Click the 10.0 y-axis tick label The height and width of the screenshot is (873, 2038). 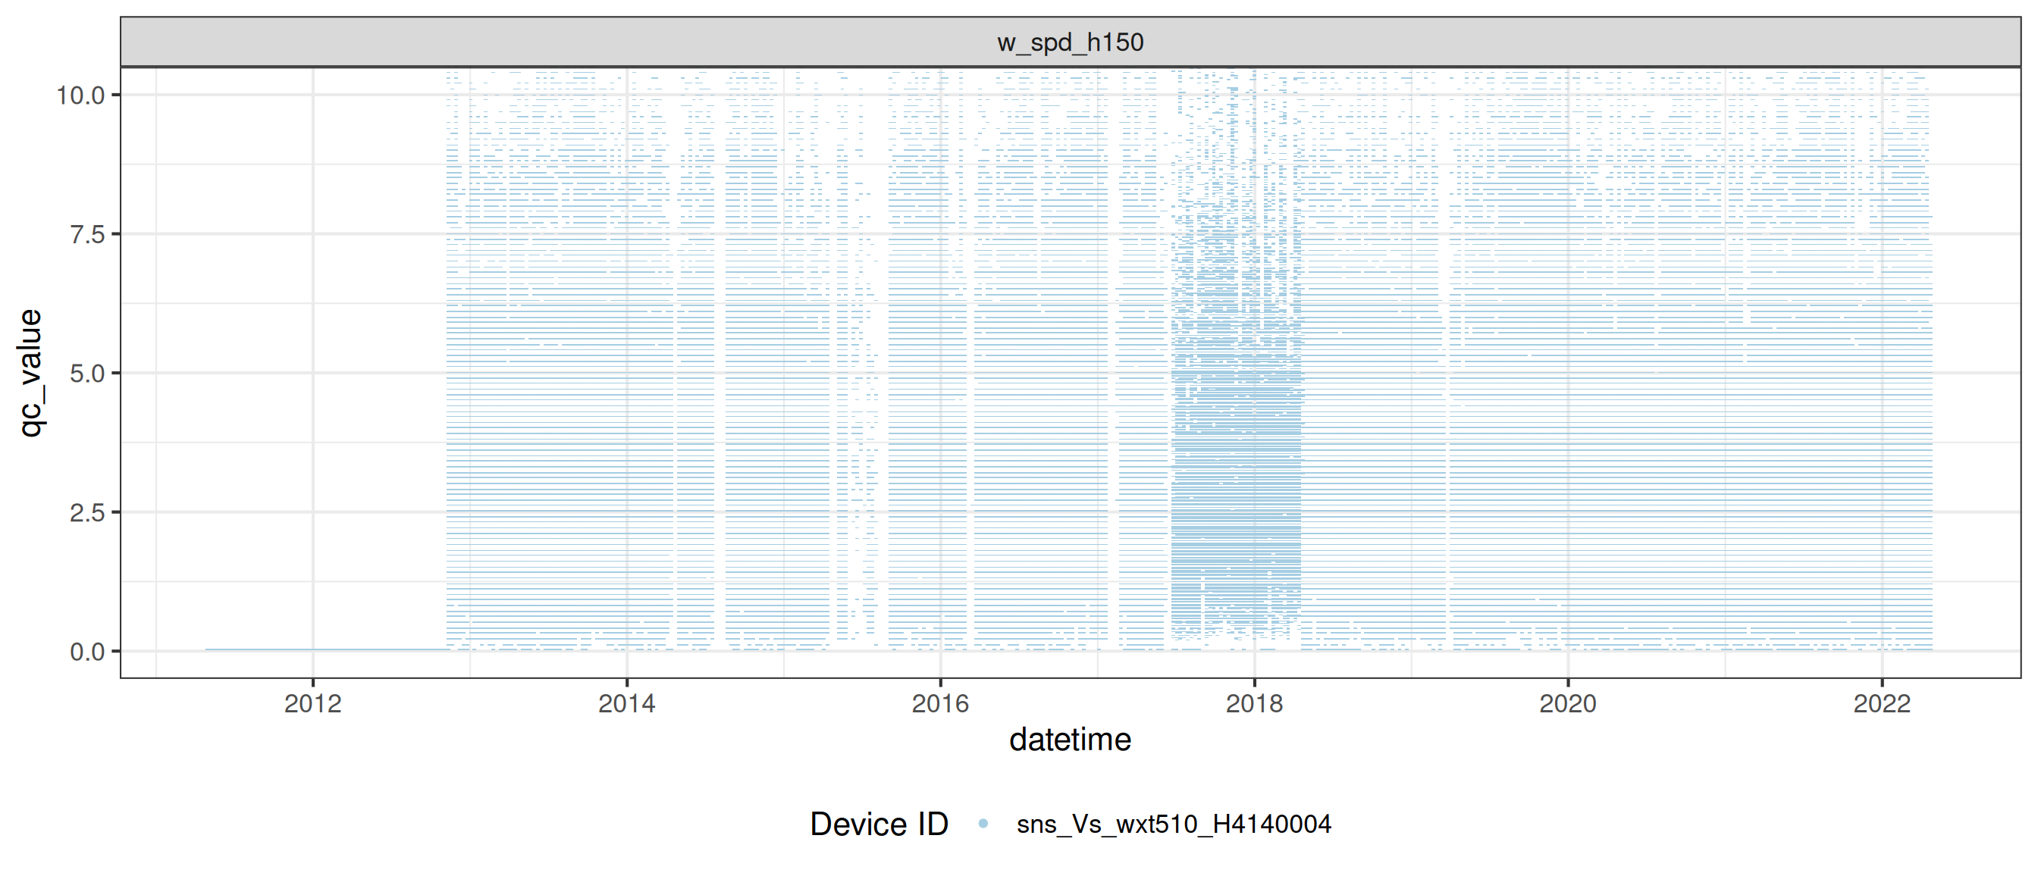point(80,95)
